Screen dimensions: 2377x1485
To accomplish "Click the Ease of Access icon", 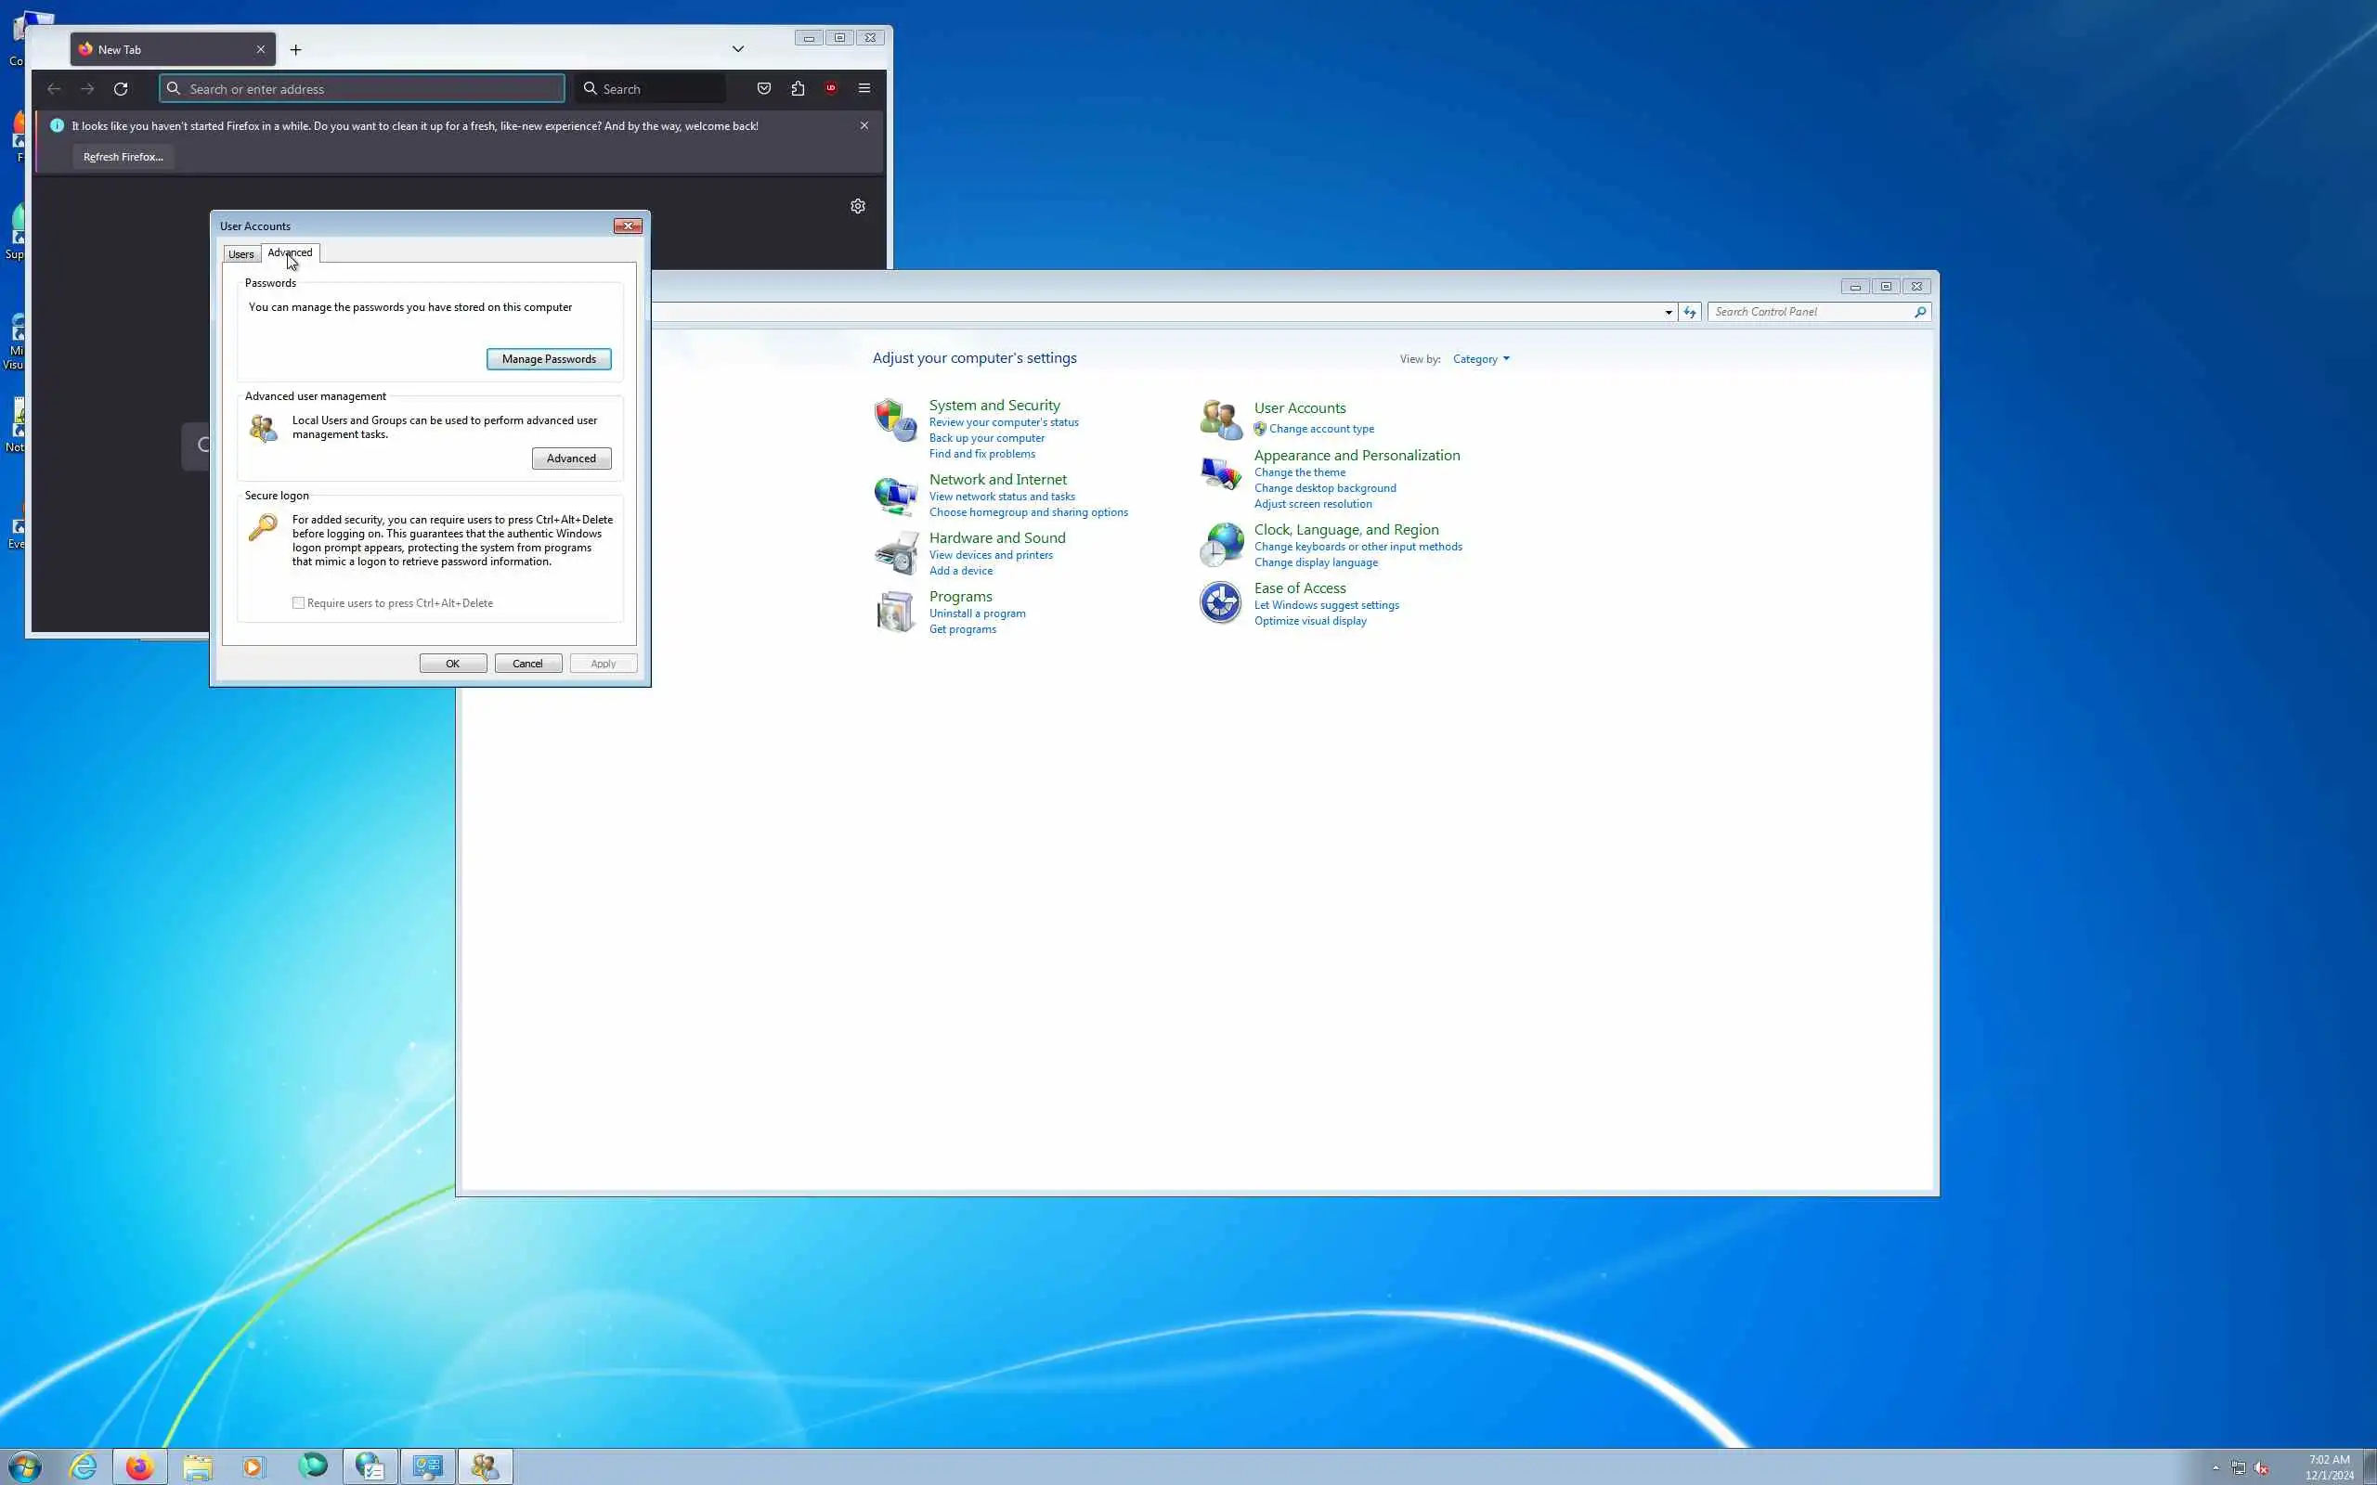I will pos(1220,602).
